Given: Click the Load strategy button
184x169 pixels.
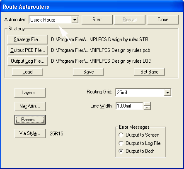Looking at the screenshot, I should (27, 72).
